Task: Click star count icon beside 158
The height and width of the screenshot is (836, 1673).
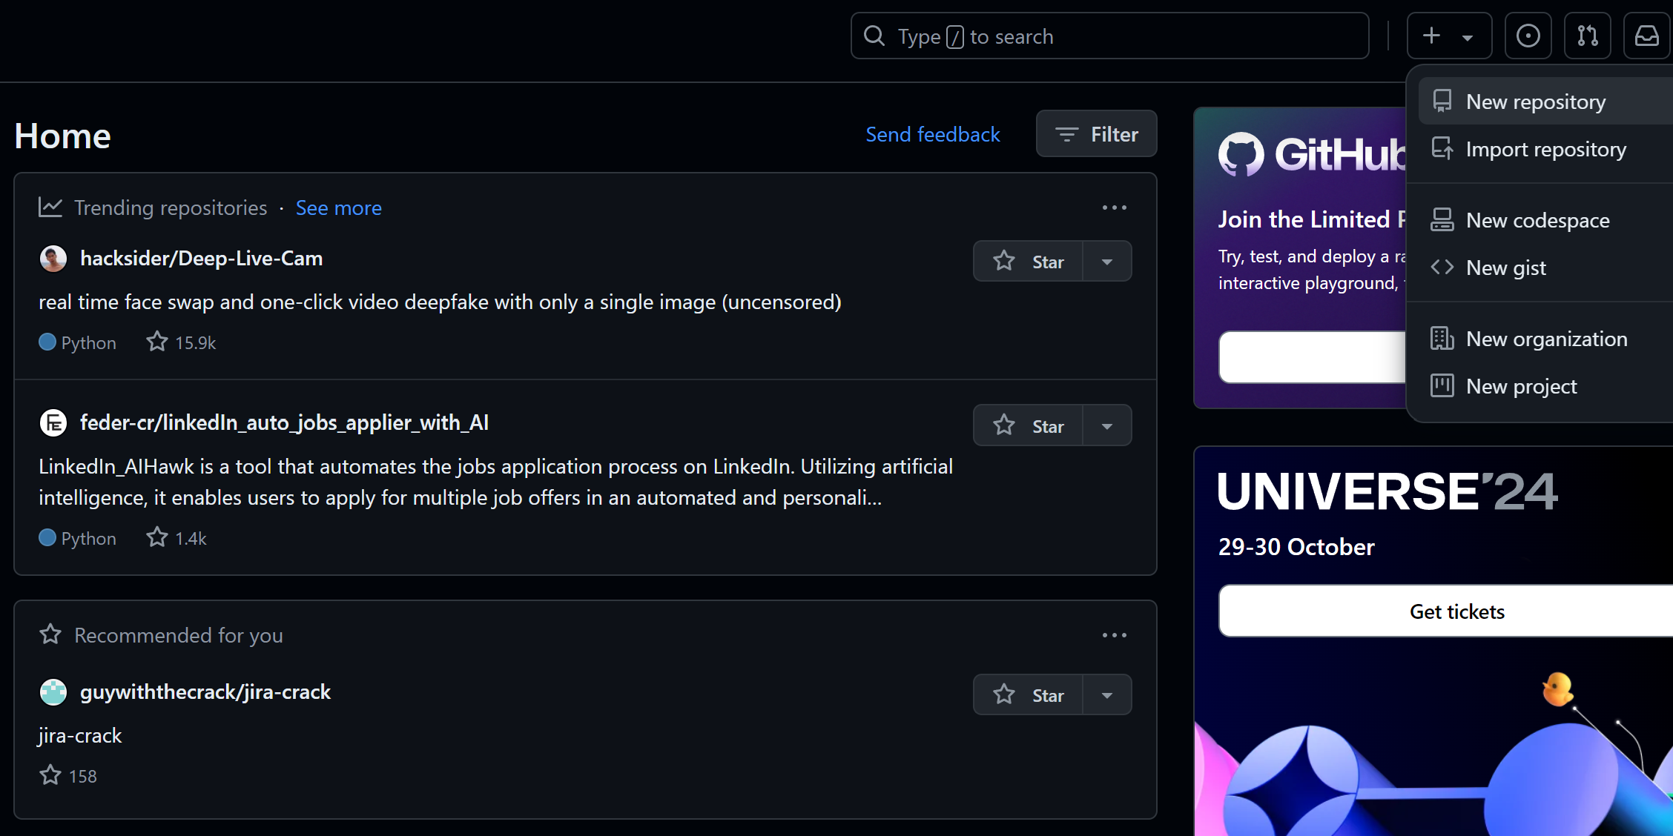Action: point(50,775)
